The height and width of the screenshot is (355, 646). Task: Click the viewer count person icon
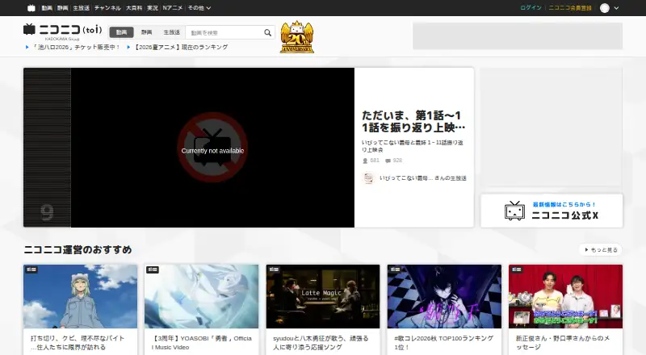click(365, 161)
